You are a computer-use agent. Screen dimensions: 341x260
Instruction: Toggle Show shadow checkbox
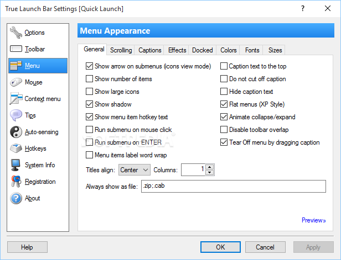[89, 104]
